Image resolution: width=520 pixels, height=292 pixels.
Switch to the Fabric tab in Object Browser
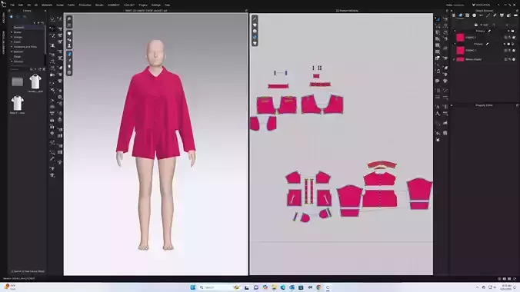coord(461,15)
